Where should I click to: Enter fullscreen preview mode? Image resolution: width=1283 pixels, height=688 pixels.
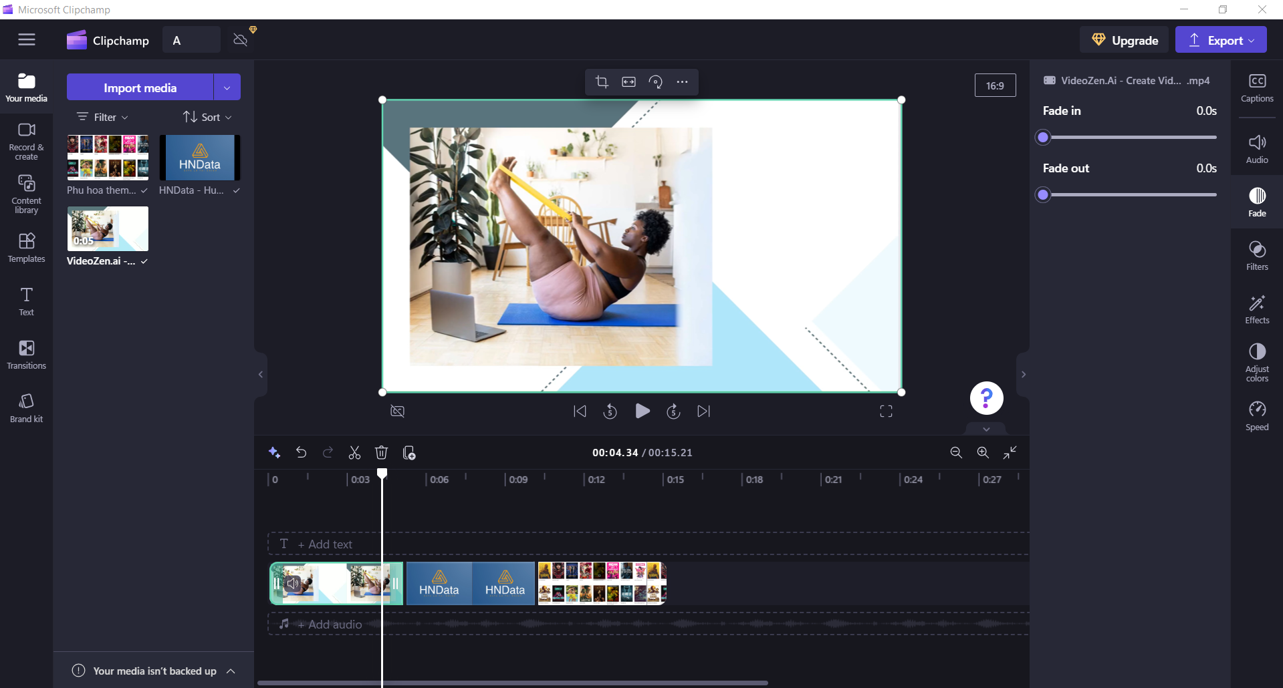click(886, 411)
